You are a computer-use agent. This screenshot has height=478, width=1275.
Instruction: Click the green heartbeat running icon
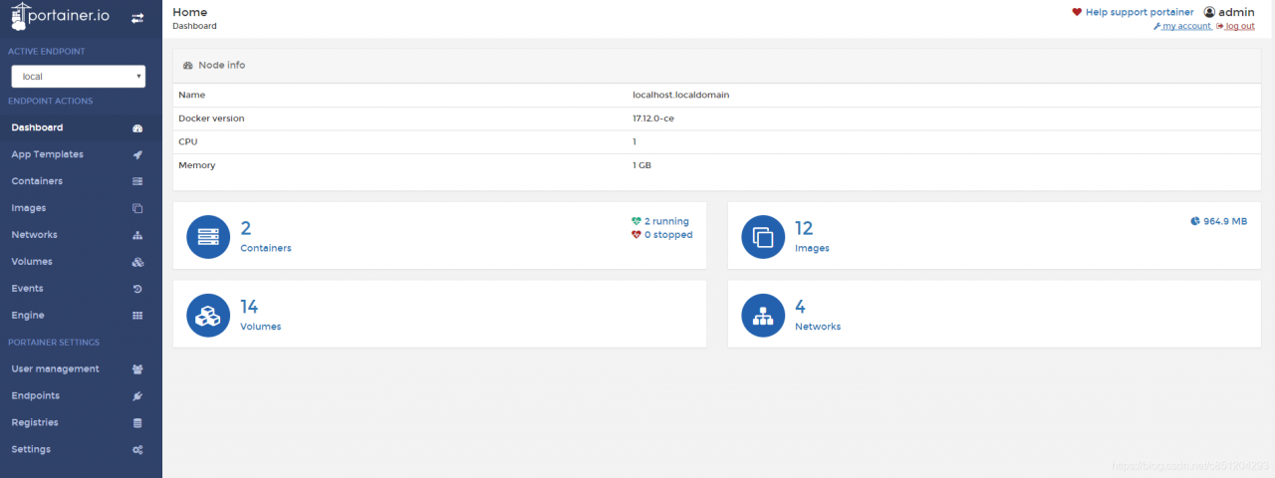pos(637,221)
